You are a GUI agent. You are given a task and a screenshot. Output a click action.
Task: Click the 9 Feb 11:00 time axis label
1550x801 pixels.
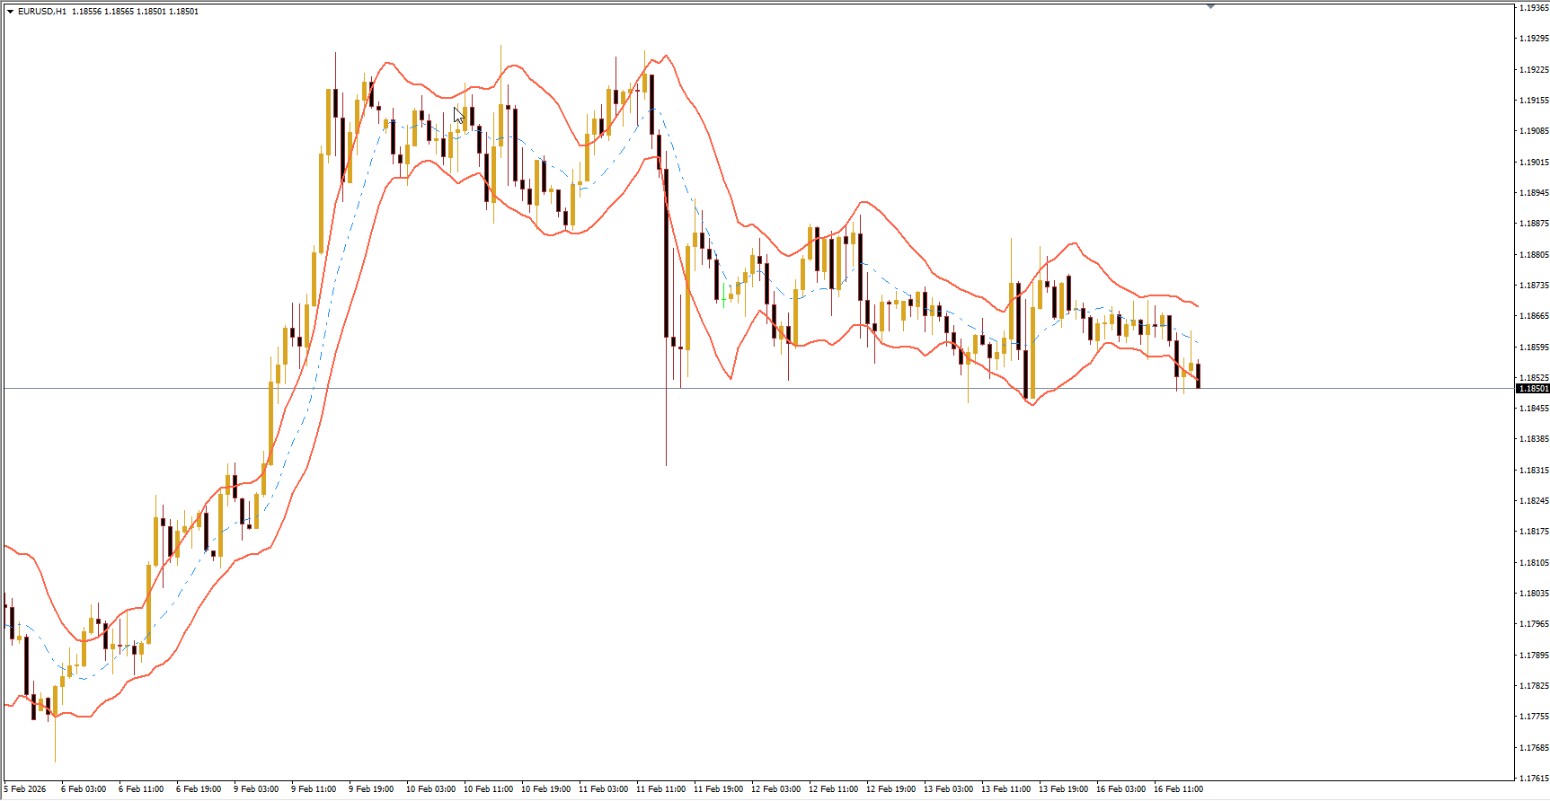(x=314, y=789)
